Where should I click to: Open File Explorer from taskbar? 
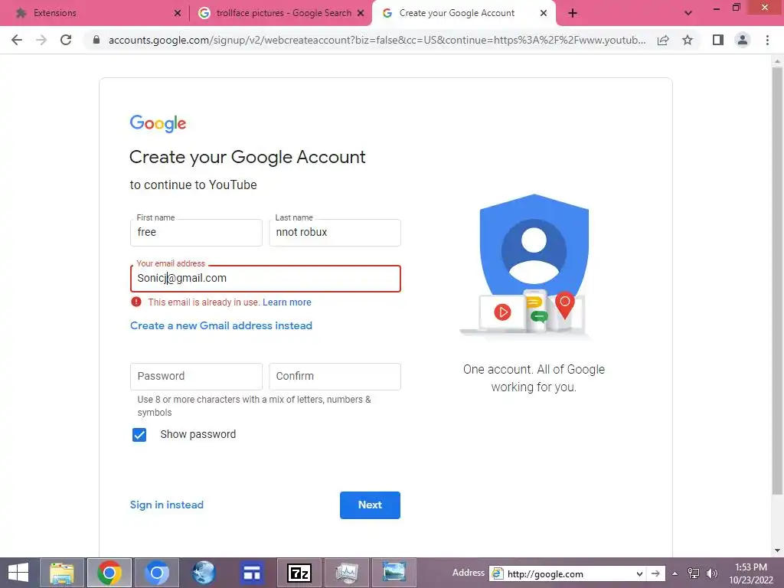click(x=62, y=573)
